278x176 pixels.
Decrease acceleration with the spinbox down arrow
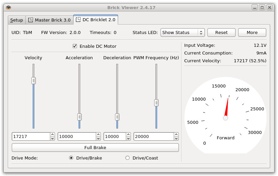coord(99,139)
